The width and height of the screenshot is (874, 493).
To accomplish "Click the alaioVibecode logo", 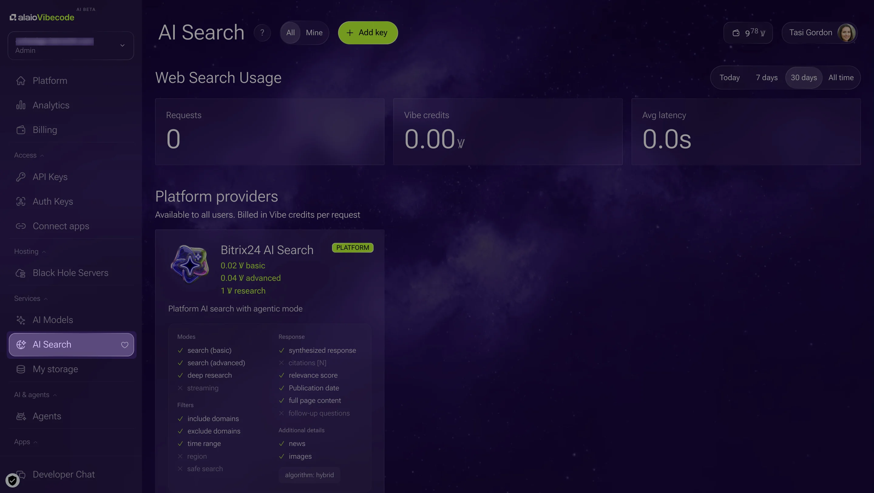I will pos(42,17).
